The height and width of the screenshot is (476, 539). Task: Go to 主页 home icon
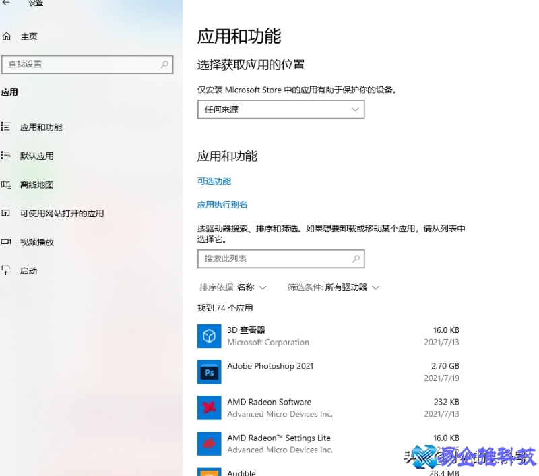pyautogui.click(x=7, y=36)
